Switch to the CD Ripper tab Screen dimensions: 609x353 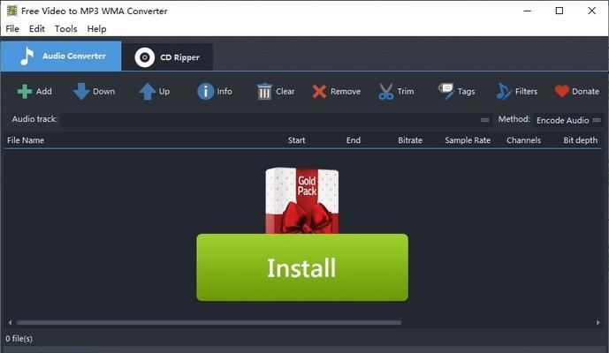pyautogui.click(x=167, y=57)
